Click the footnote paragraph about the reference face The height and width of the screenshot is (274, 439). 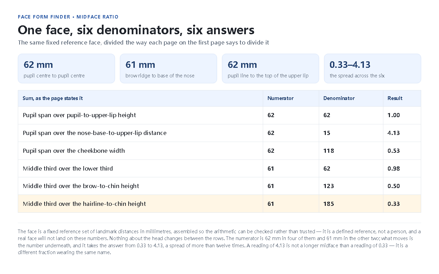219,242
